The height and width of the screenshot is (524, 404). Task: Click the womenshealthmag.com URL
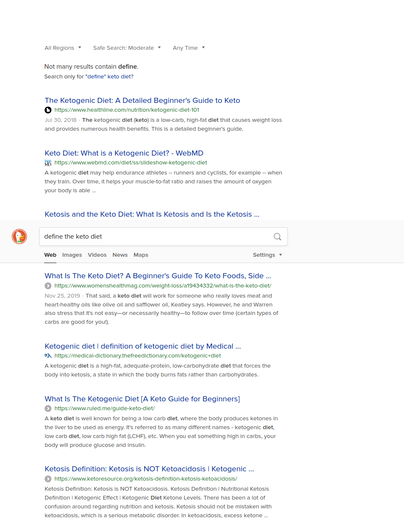pyautogui.click(x=163, y=286)
